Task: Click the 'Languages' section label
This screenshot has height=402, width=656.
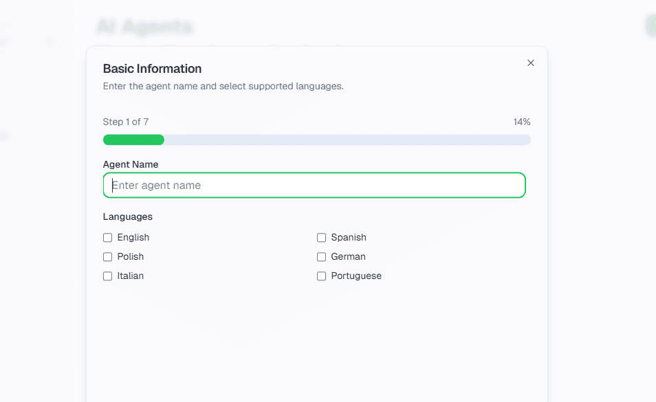Action: click(128, 217)
